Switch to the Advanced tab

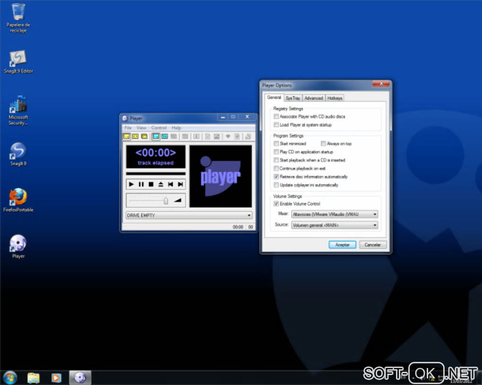click(x=314, y=98)
